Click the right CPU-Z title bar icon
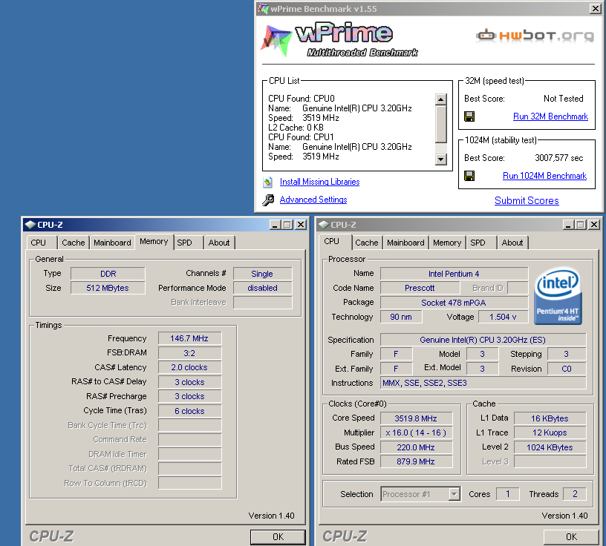Screen dimensions: 606x546 pos(324,224)
